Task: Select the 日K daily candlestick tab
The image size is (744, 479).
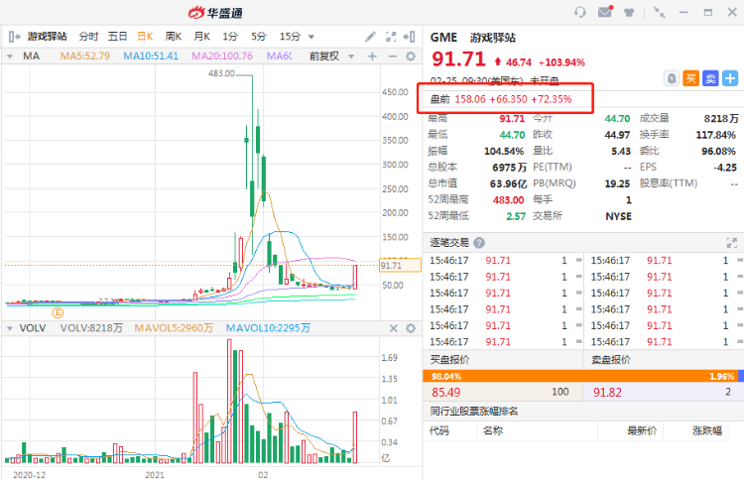Action: tap(145, 37)
